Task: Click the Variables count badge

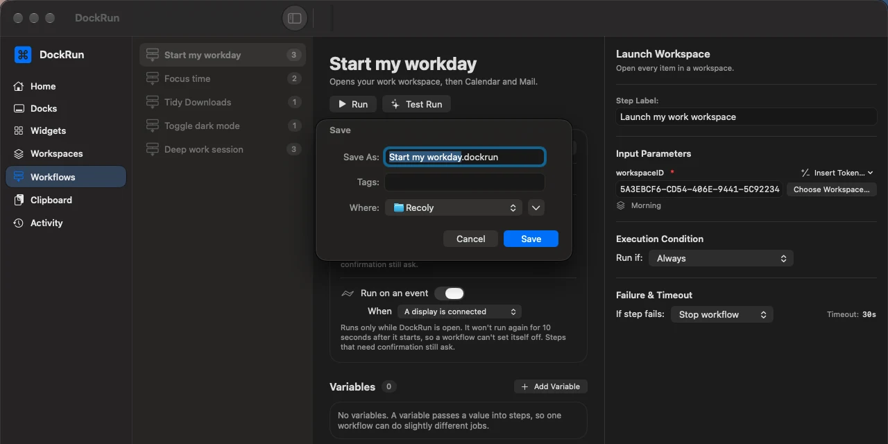Action: pyautogui.click(x=388, y=386)
